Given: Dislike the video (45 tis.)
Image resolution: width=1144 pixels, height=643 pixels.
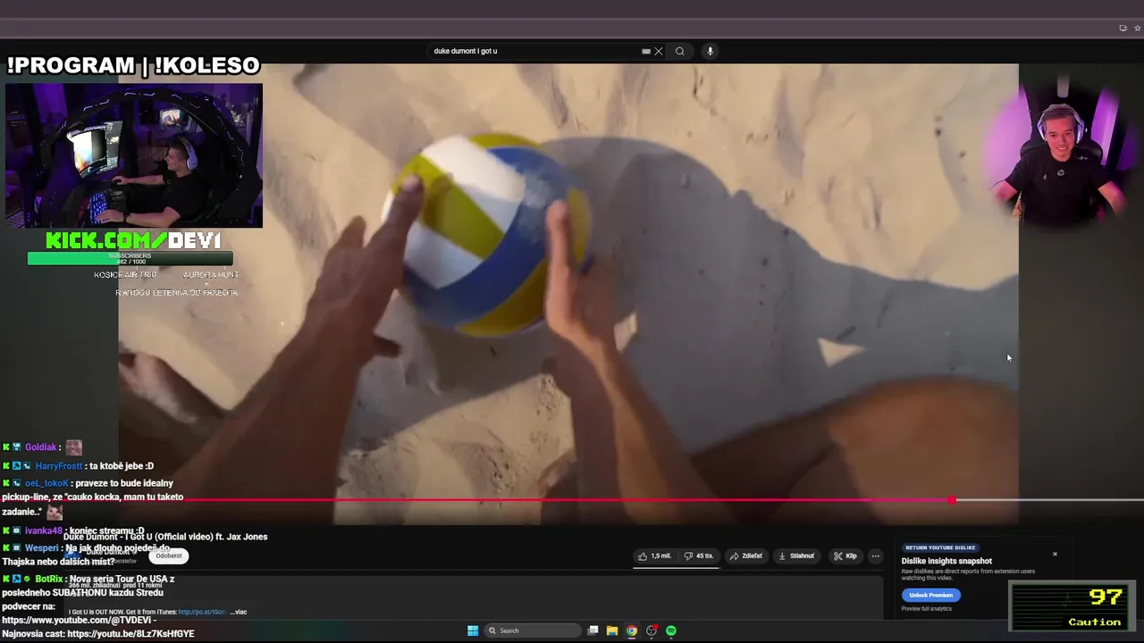Looking at the screenshot, I should click(x=699, y=555).
